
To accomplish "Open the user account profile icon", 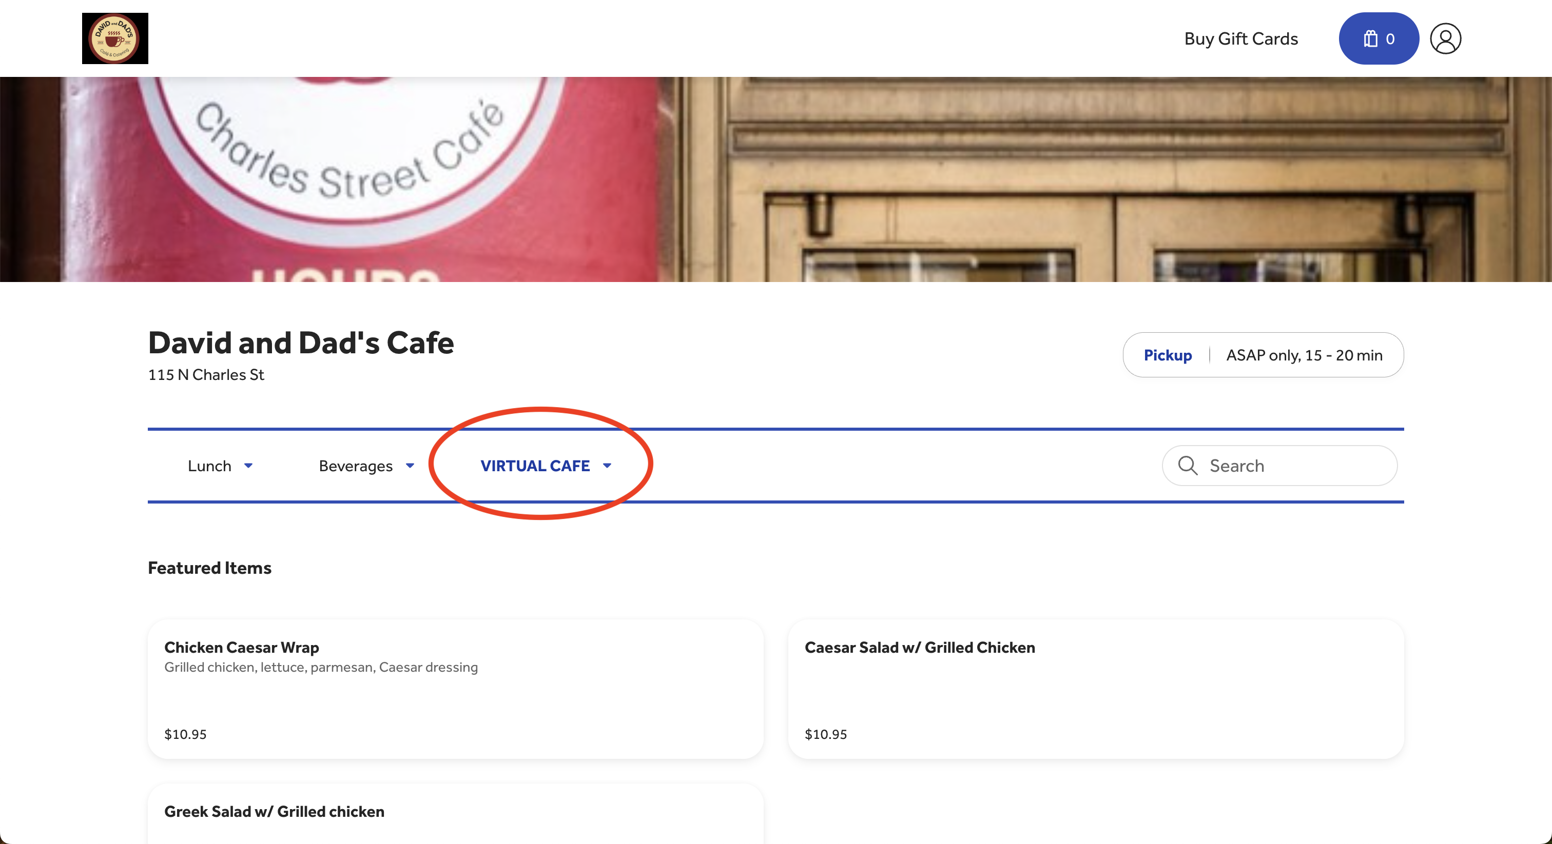I will pyautogui.click(x=1445, y=38).
